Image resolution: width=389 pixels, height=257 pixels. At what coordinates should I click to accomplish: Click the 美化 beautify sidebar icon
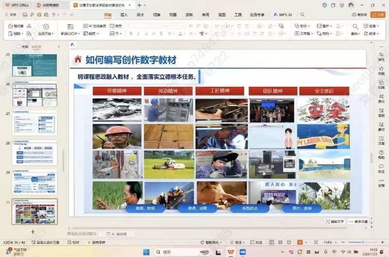pos(381,97)
